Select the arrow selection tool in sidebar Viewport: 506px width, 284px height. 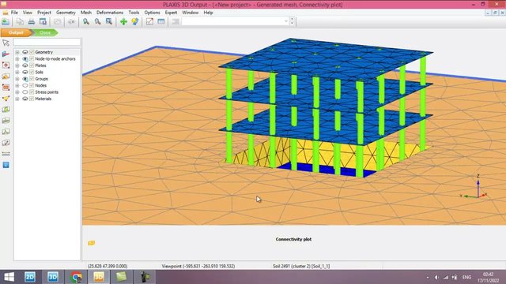6,43
